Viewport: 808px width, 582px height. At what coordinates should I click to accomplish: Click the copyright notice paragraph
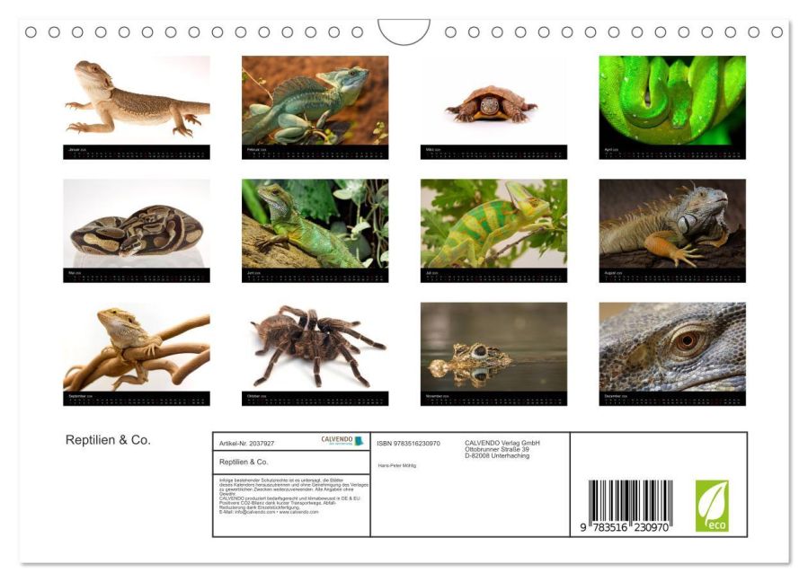pos(294,496)
